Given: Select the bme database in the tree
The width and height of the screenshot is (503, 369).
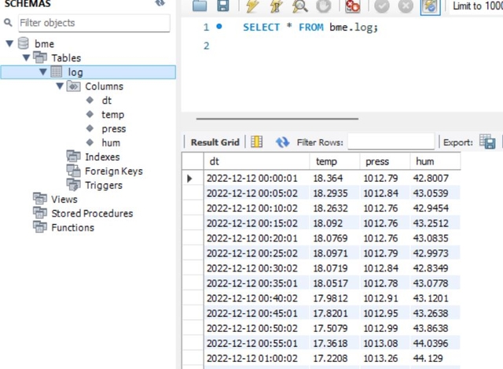Looking at the screenshot, I should click(x=44, y=44).
